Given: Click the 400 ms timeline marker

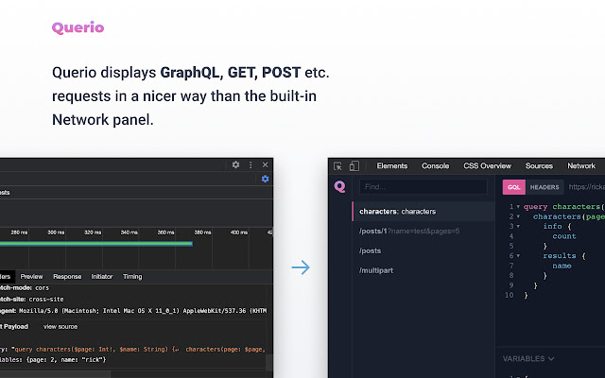Looking at the screenshot, I should click(239, 232).
